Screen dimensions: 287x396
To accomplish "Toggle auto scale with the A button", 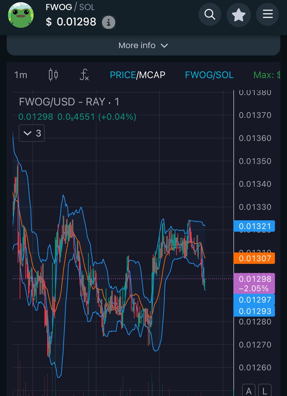I will [249, 390].
